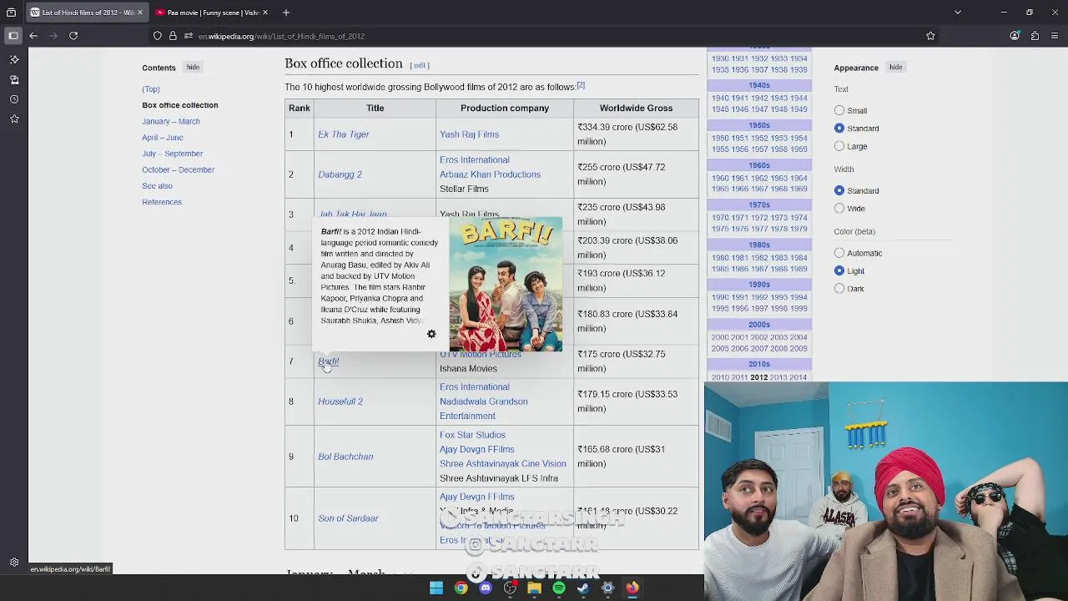The height and width of the screenshot is (601, 1068).
Task: Jump to October – December in Contents
Action: click(178, 169)
